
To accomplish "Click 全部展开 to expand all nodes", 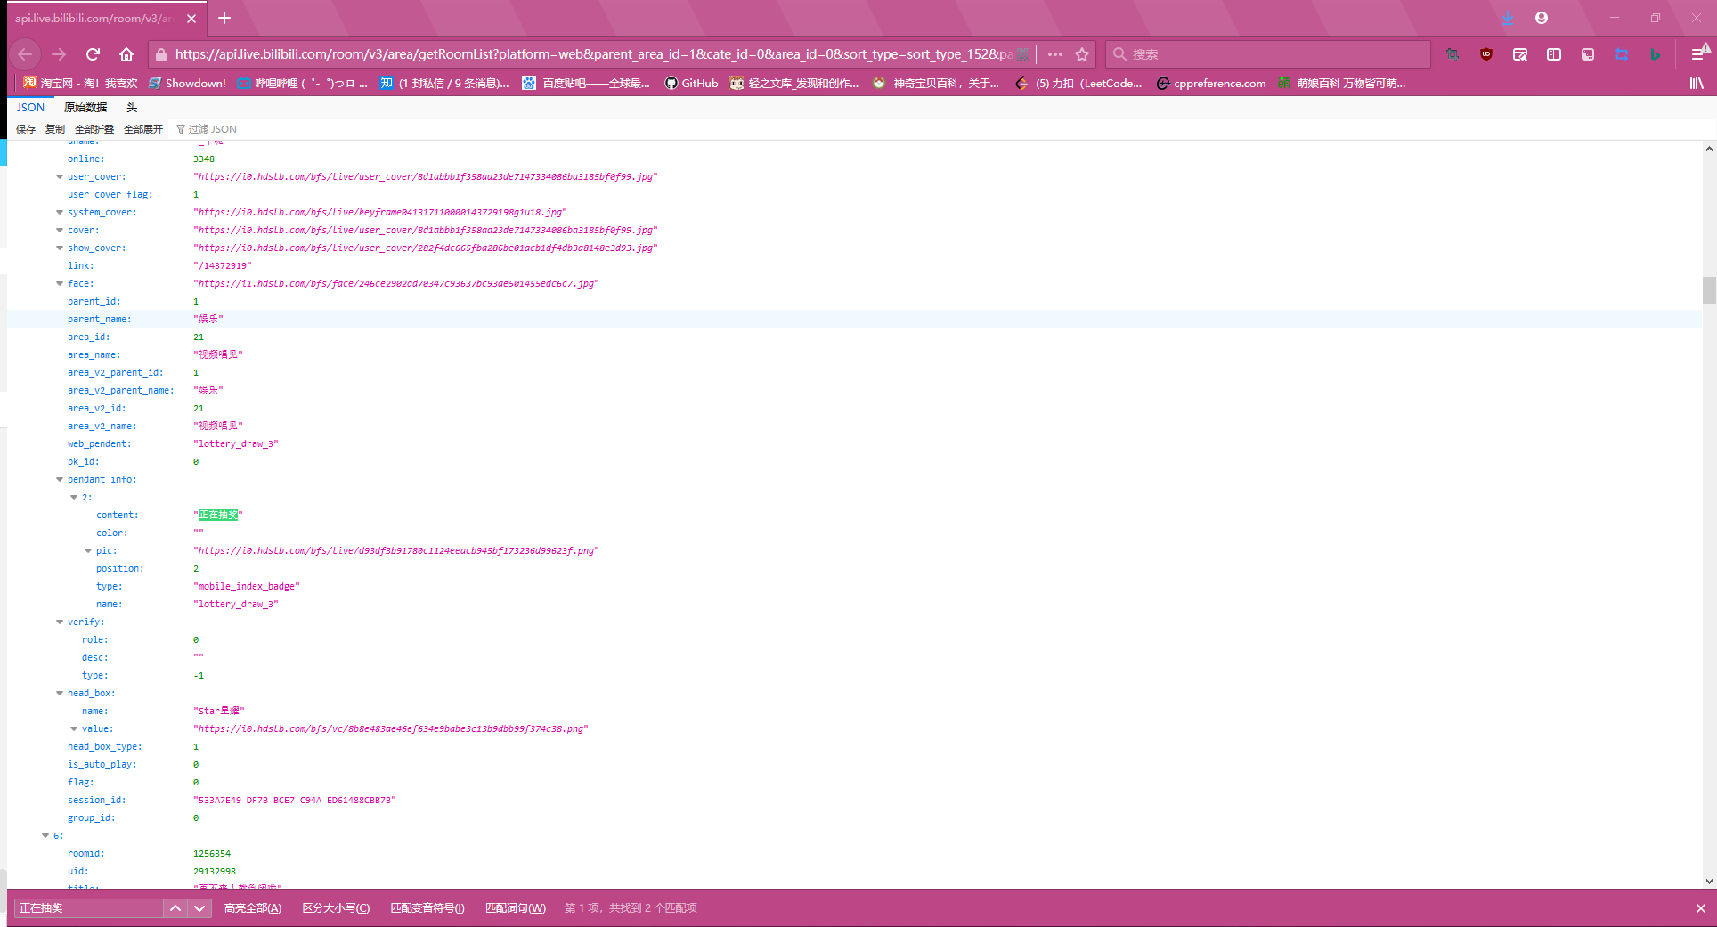I will coord(143,129).
